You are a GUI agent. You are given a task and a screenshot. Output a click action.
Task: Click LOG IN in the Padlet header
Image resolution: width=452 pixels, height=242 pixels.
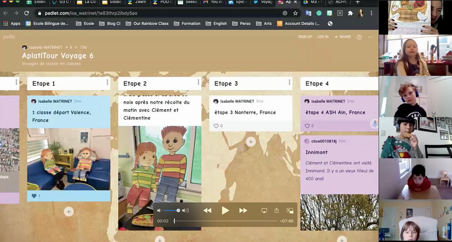[x=323, y=37]
